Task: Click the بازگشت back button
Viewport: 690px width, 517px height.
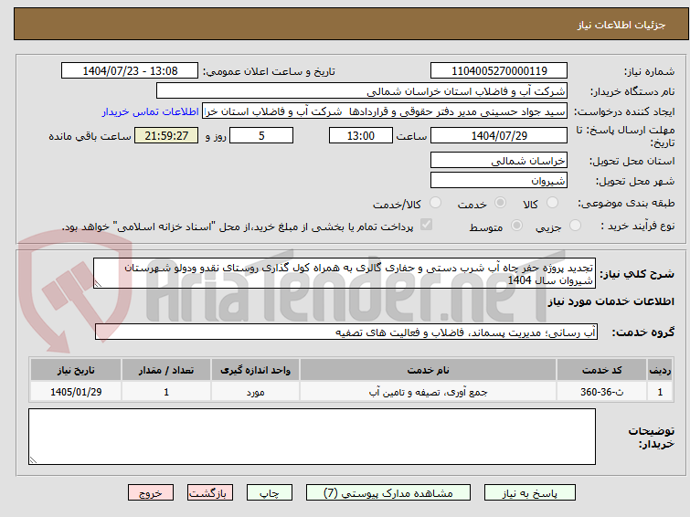Action: [210, 493]
